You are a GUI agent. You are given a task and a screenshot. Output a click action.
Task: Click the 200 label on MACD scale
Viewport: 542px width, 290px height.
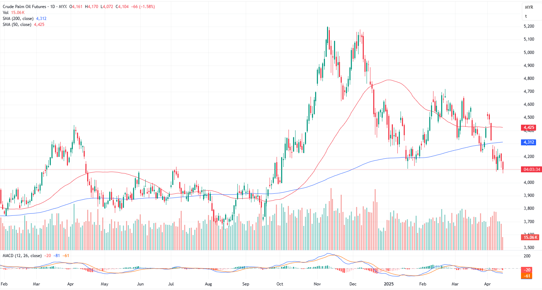pos(527,256)
